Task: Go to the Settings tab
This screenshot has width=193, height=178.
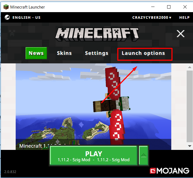Action: click(x=96, y=53)
